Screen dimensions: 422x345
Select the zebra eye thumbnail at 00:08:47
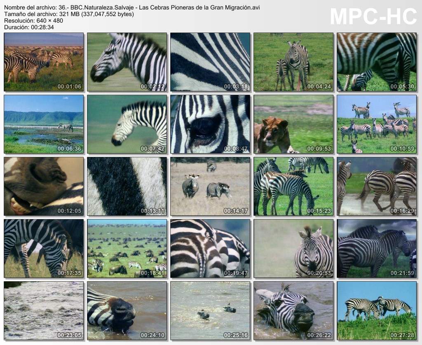210,124
